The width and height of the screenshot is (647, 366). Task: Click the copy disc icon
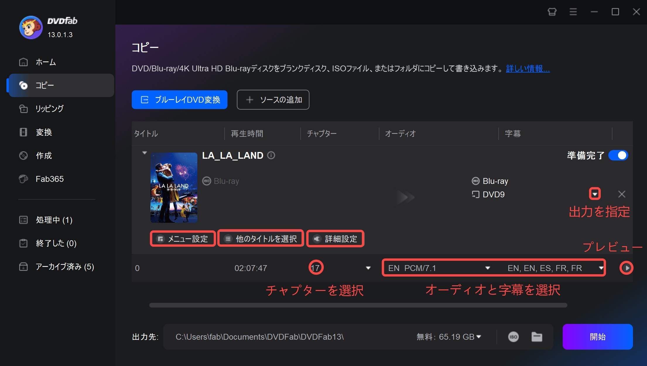pyautogui.click(x=23, y=85)
